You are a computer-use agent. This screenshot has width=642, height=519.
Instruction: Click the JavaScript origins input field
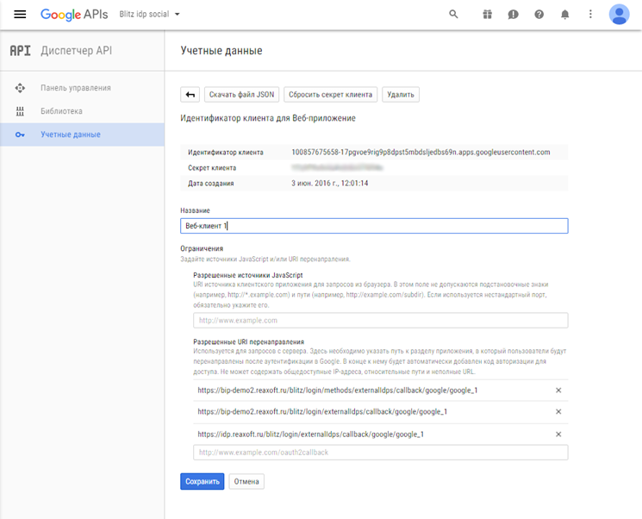[x=380, y=321]
